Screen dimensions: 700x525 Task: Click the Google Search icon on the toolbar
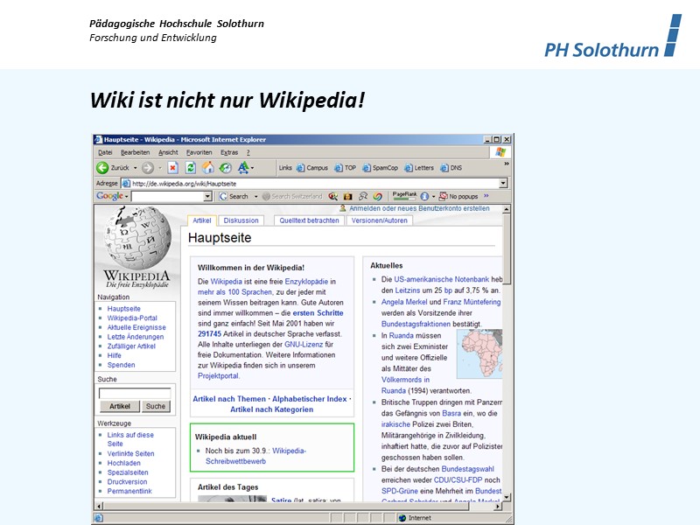223,196
